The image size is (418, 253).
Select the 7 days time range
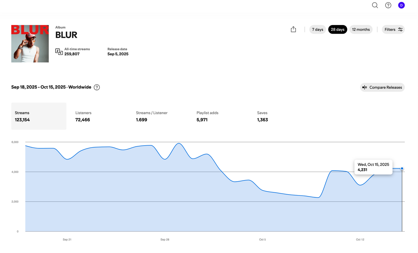coord(317,30)
